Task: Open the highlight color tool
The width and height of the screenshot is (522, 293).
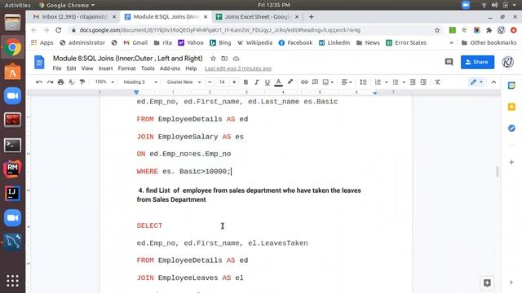Action: (x=290, y=81)
